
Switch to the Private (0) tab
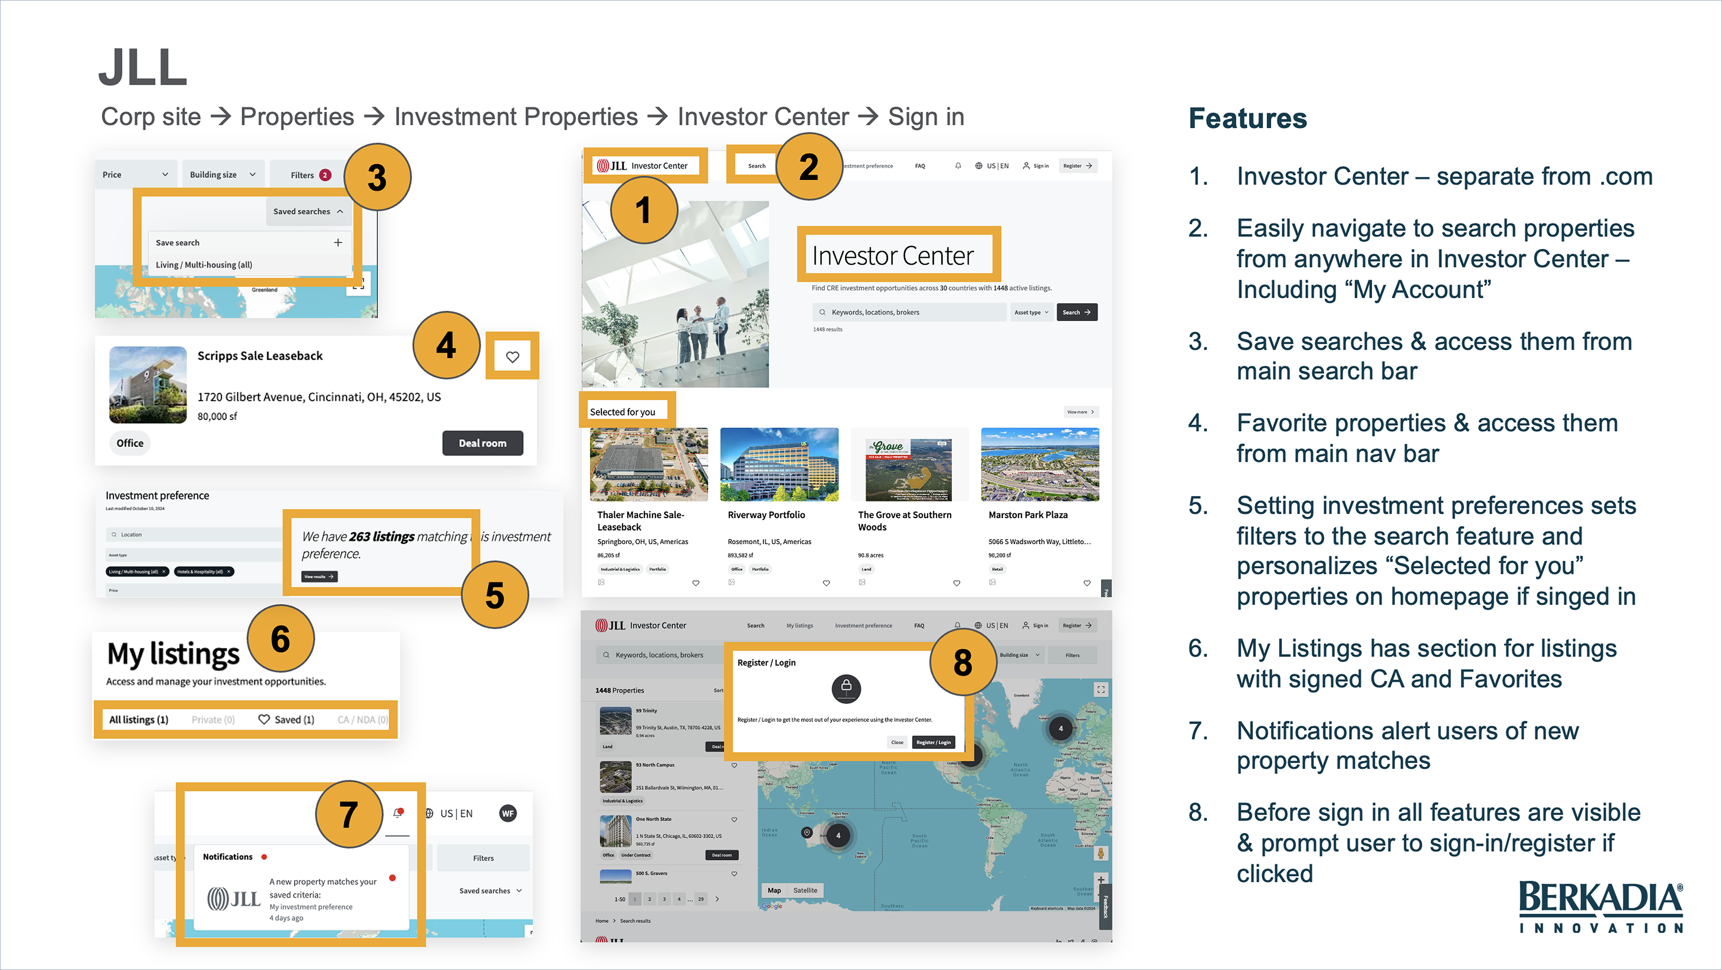tap(213, 719)
